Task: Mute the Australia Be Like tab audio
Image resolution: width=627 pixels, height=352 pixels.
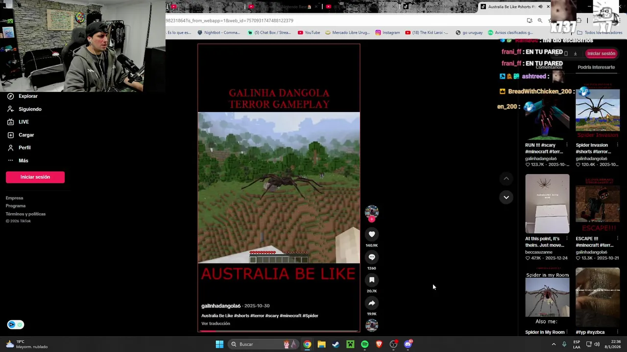Action: (540, 6)
